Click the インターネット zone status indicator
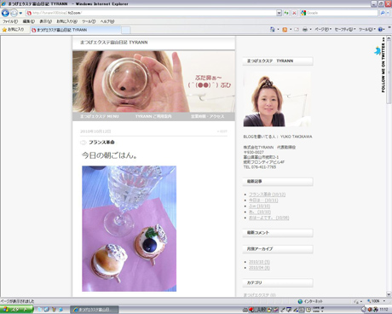The width and height of the screenshot is (392, 314). 310,301
